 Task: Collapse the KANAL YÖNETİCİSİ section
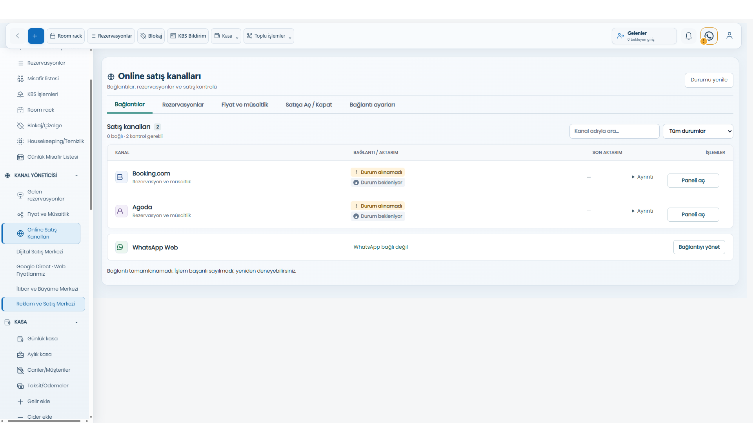(76, 175)
